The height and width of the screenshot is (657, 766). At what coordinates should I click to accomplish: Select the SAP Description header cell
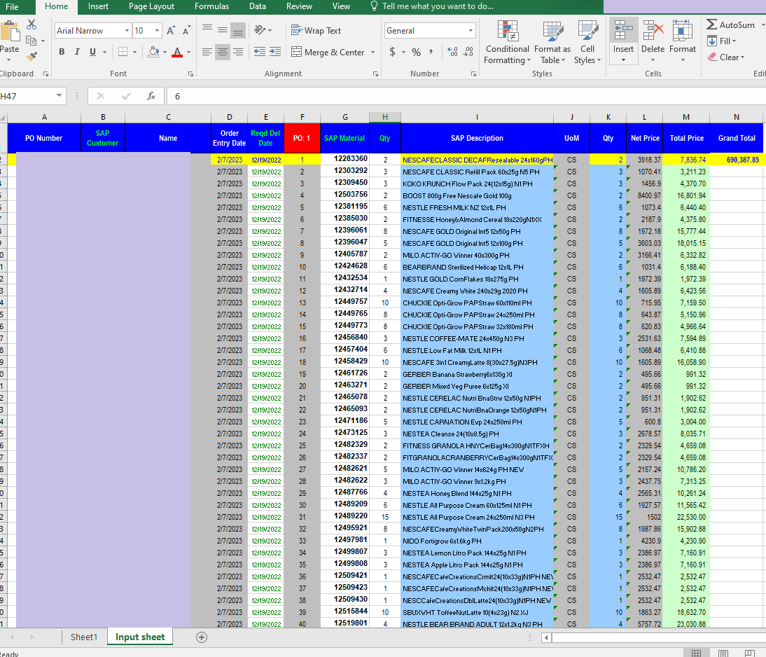click(477, 138)
